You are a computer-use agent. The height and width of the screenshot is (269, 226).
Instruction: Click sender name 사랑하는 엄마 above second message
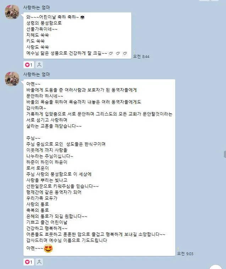37,74
